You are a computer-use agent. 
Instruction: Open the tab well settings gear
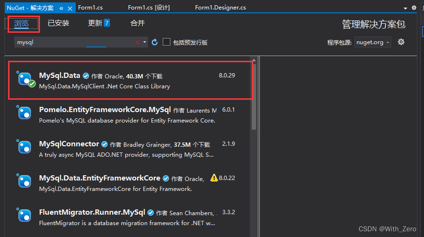click(x=414, y=8)
